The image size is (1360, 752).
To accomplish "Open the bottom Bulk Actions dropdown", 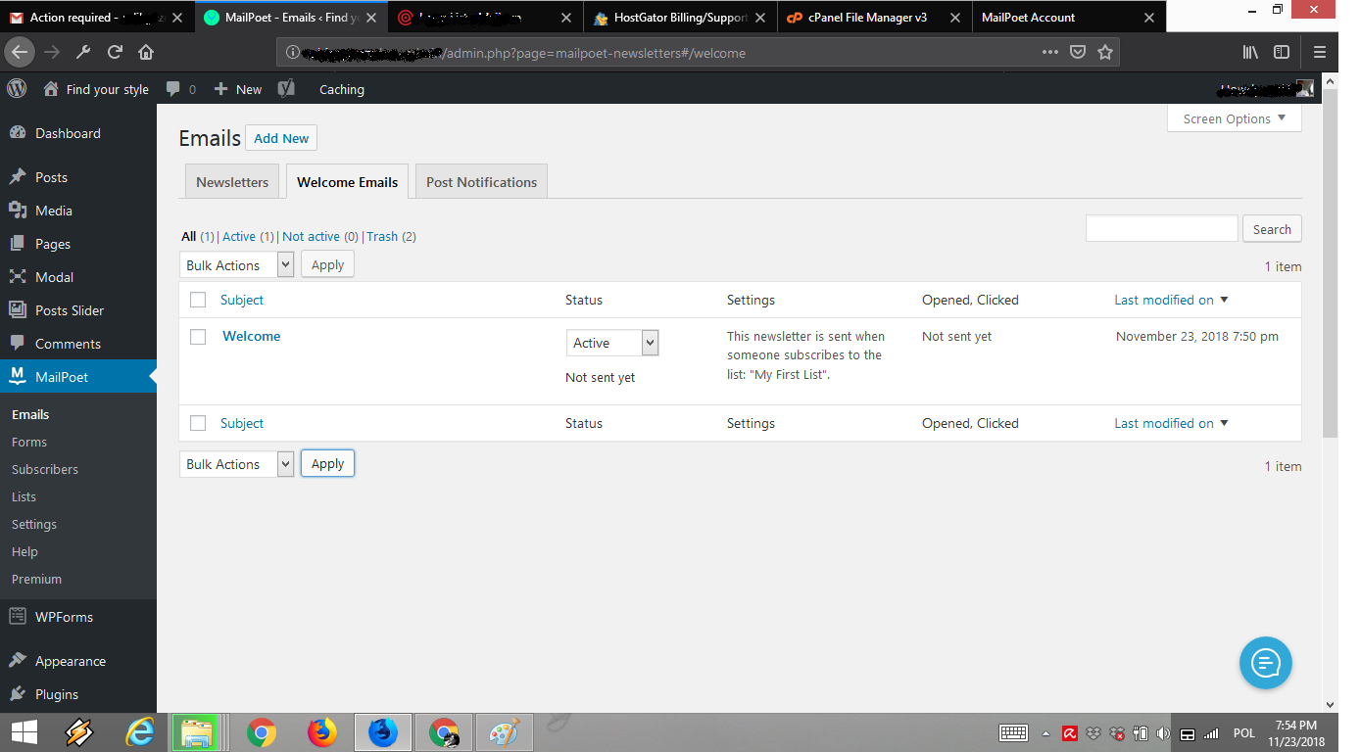I will coord(236,464).
